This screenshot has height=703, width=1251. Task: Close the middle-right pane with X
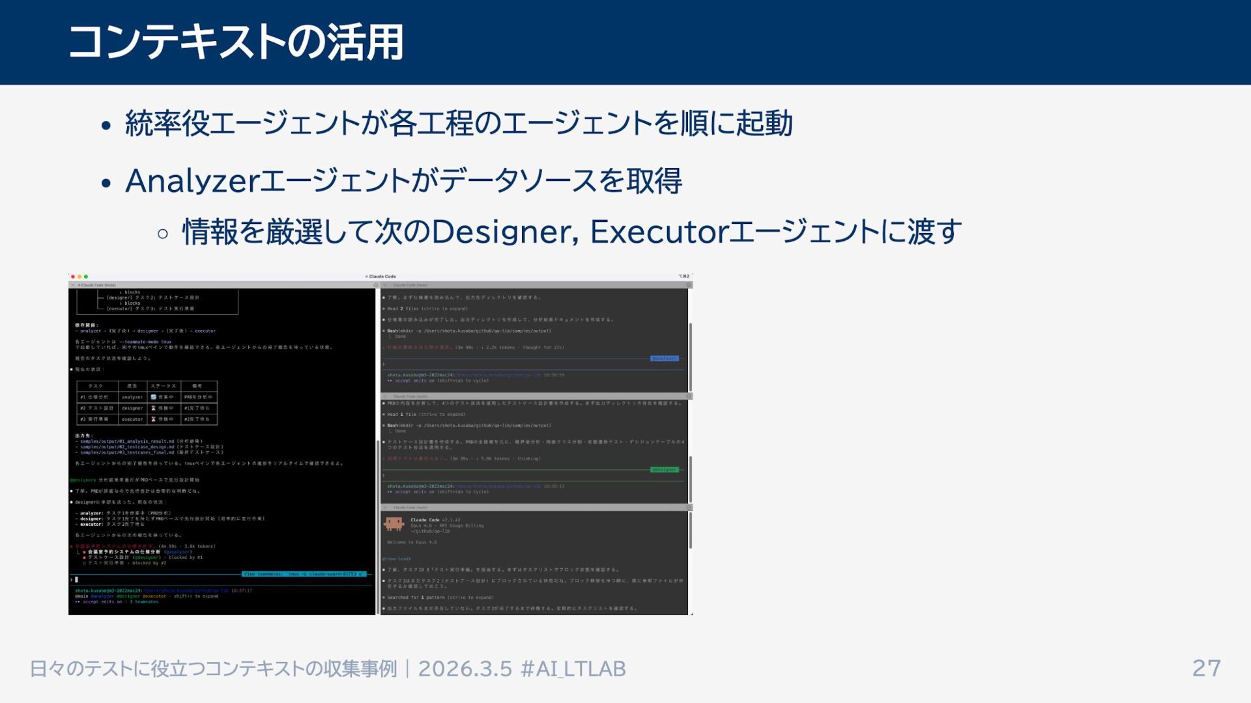click(x=385, y=396)
